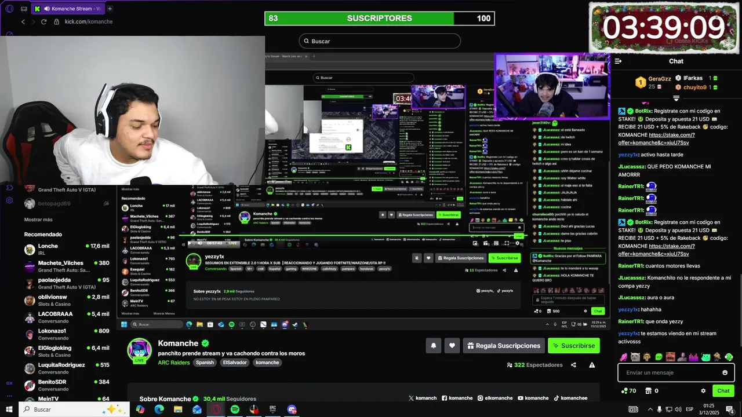This screenshot has width=742, height=417.
Task: Open recommended channel Lonche
Action: pyautogui.click(x=67, y=249)
